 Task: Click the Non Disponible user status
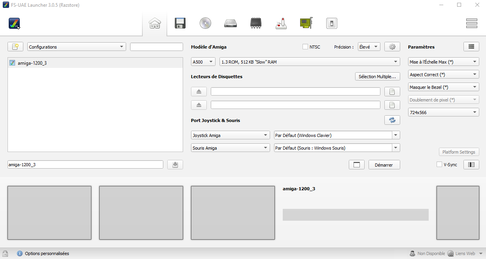[x=427, y=253]
